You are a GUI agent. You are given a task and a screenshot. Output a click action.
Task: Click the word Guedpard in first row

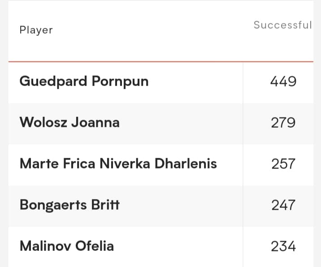(x=53, y=82)
